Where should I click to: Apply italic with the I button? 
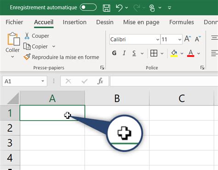[124, 53]
